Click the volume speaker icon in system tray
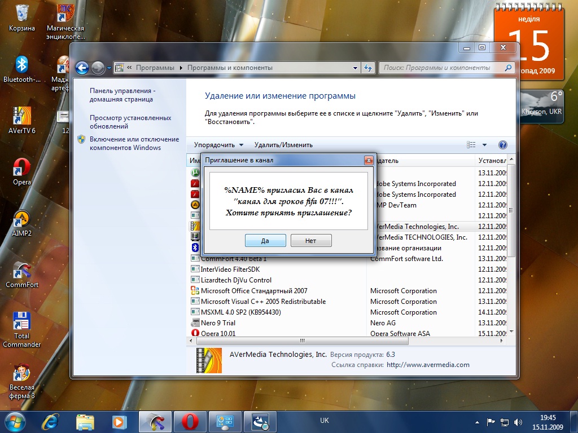Viewport: 578px width, 433px height. 518,421
